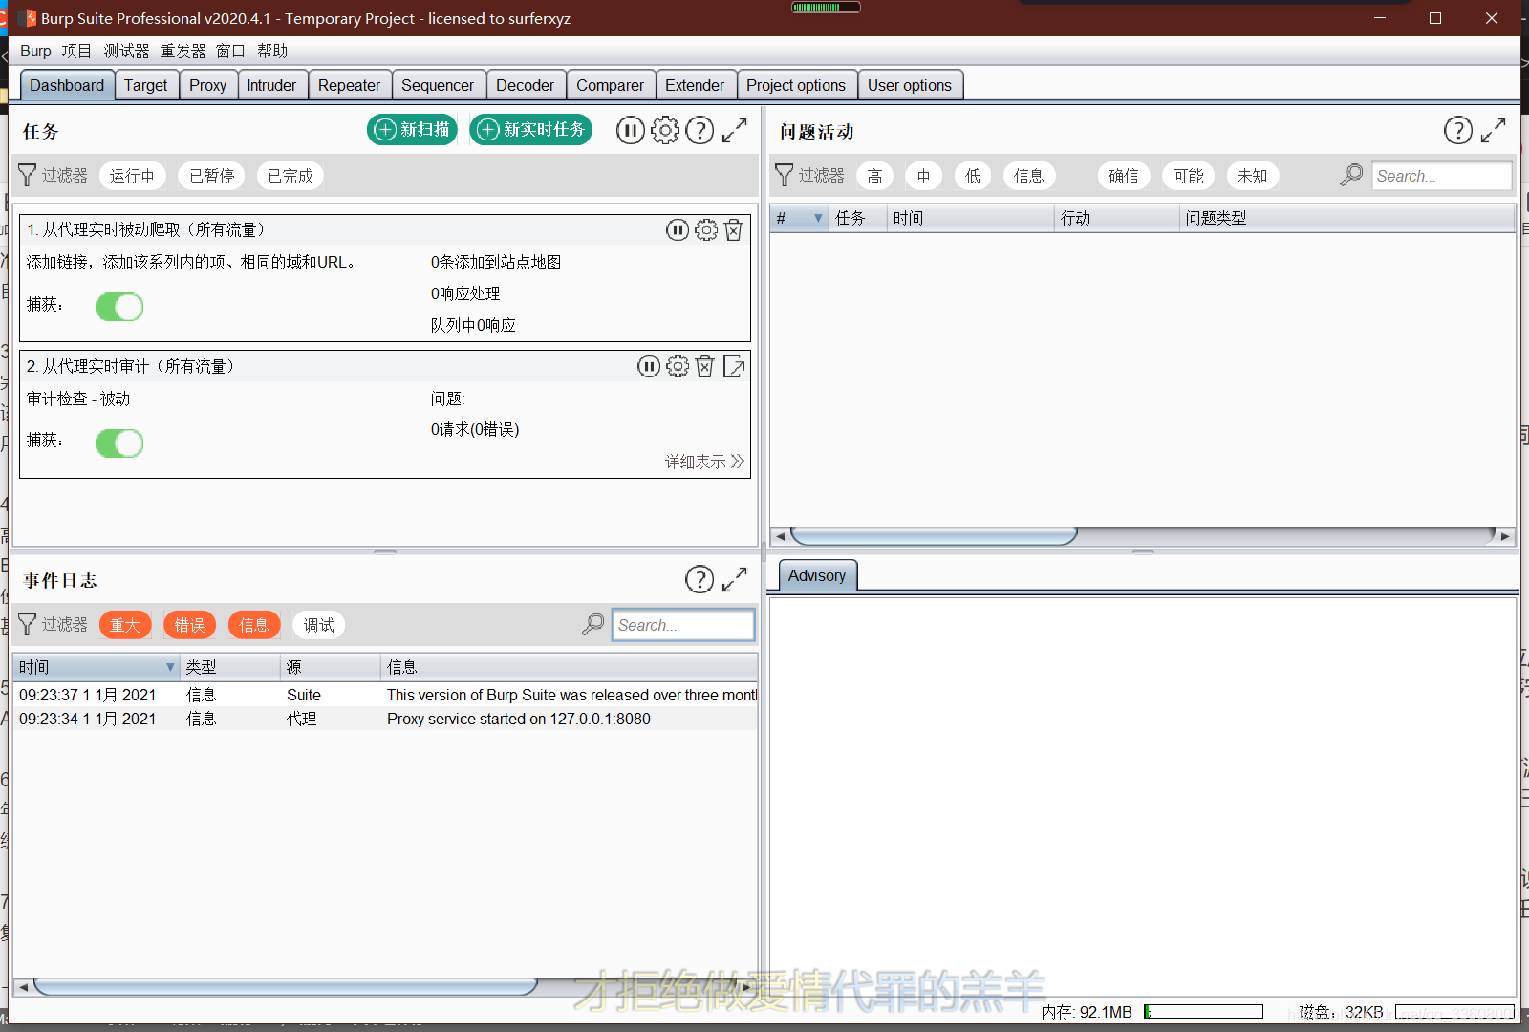This screenshot has width=1529, height=1032.
Task: Sort issues by the # column arrow
Action: (x=818, y=218)
